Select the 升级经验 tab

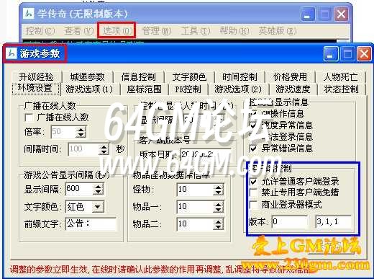[x=36, y=77]
